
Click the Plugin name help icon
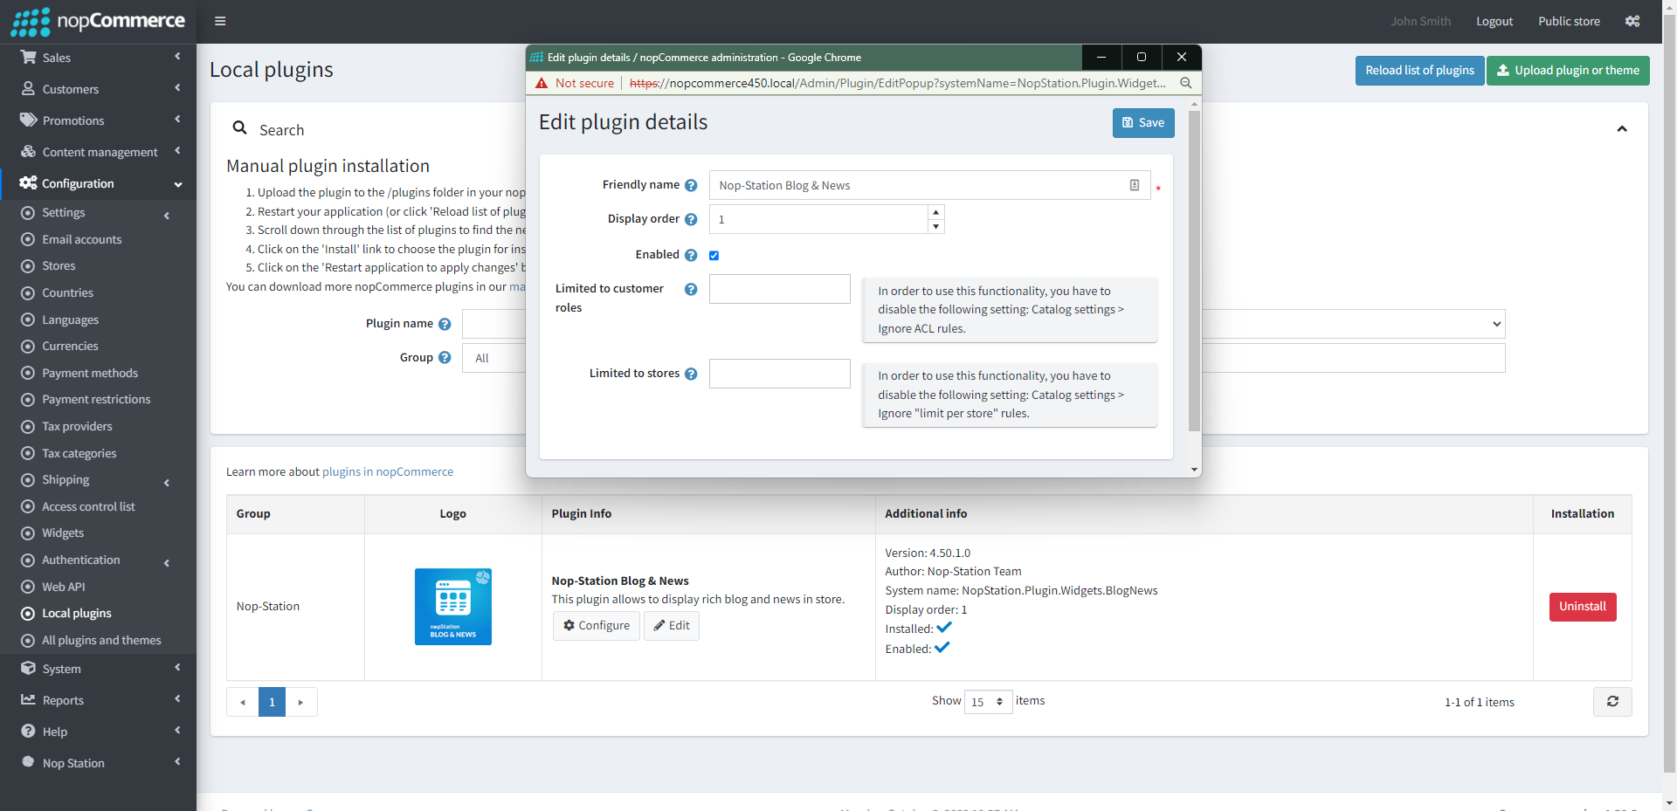click(445, 324)
